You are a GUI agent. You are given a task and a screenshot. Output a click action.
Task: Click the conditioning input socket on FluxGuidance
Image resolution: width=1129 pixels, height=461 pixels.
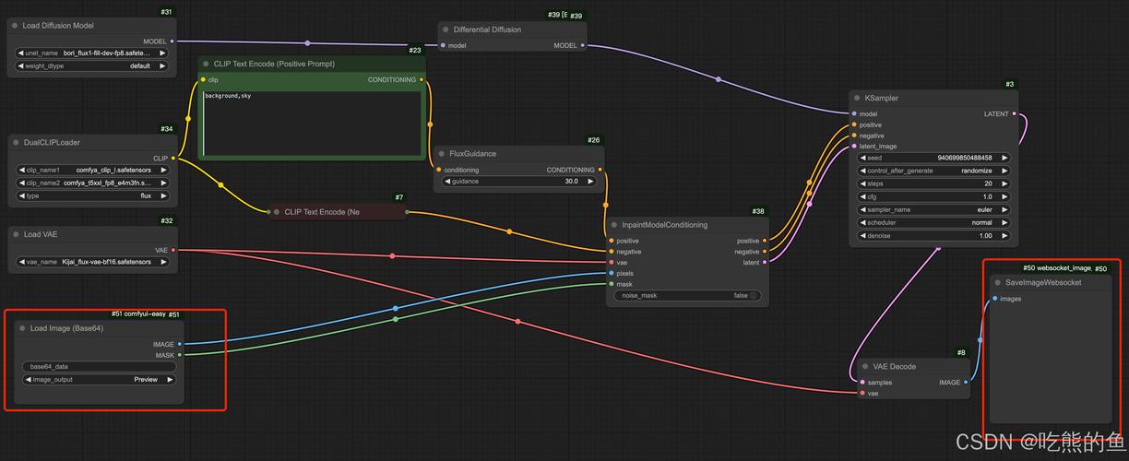pyautogui.click(x=438, y=170)
